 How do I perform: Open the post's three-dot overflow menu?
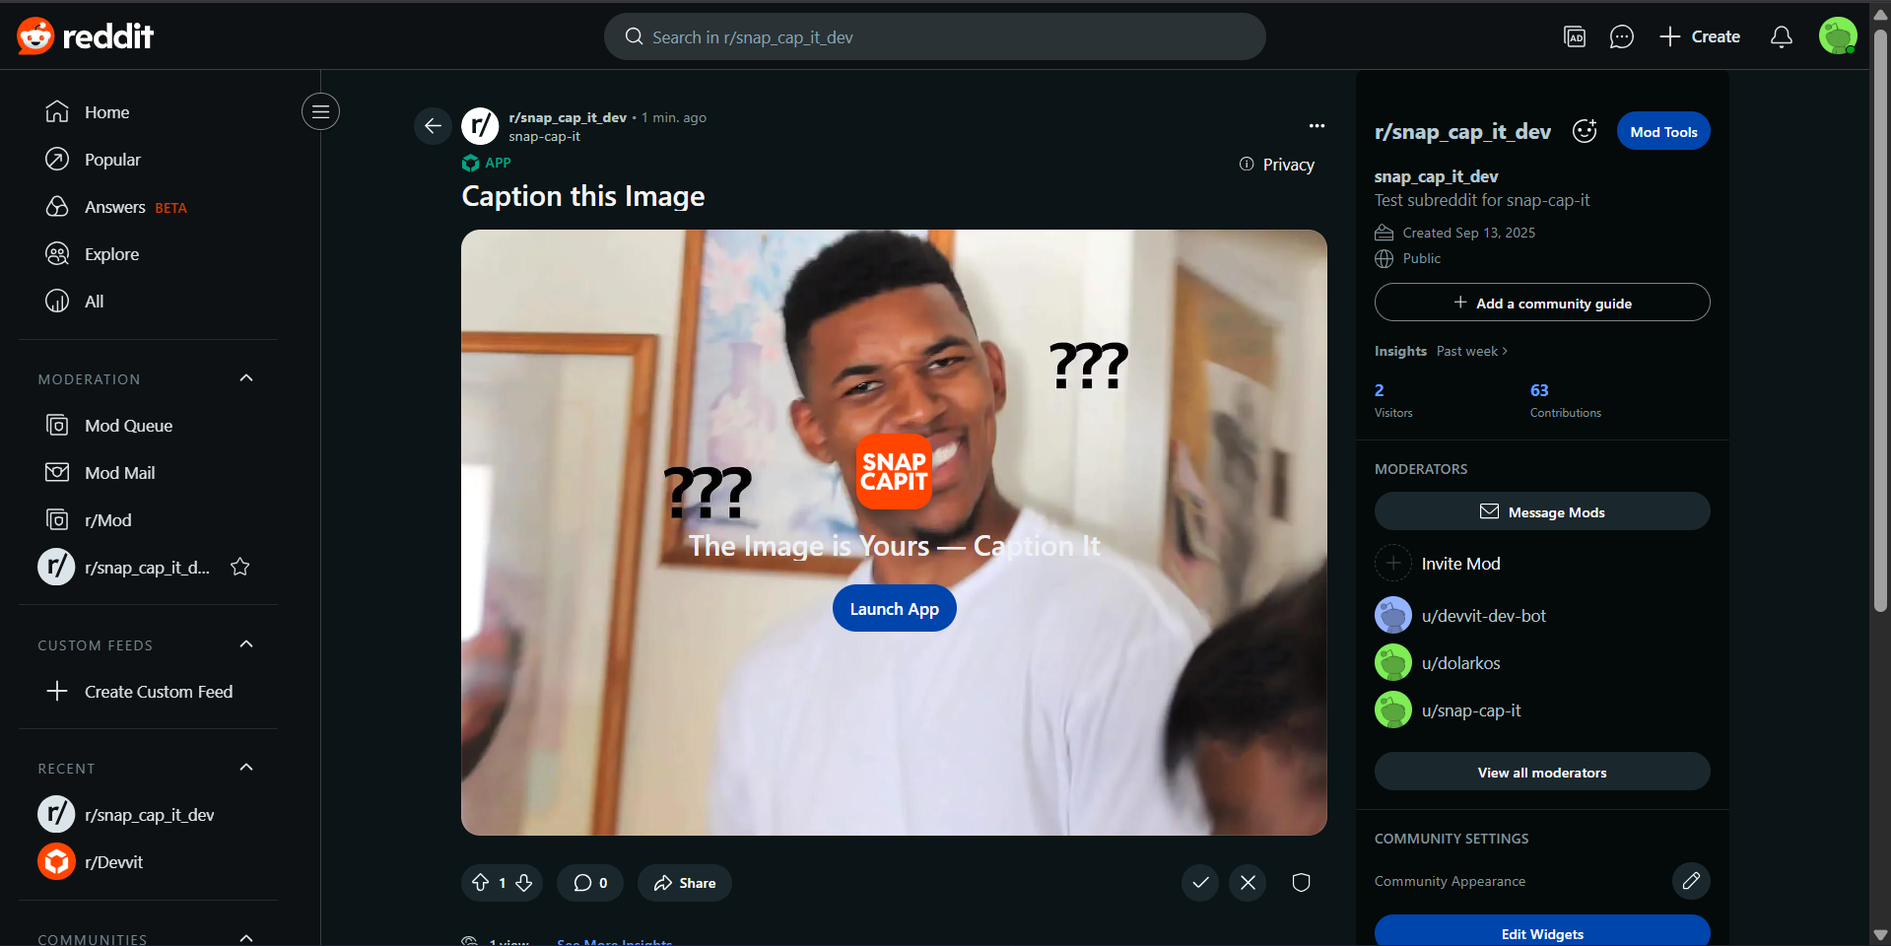[1317, 126]
